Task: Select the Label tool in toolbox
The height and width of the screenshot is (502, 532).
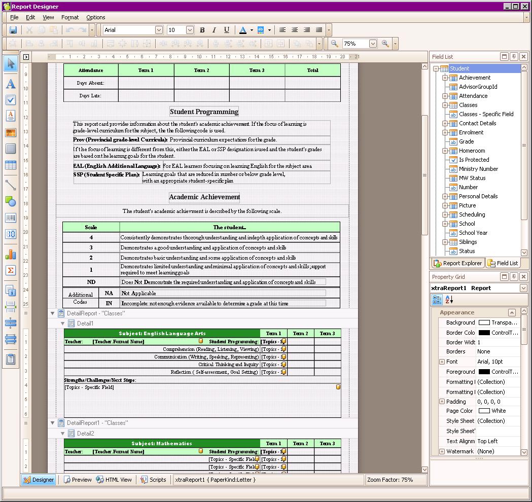Action: (11, 84)
